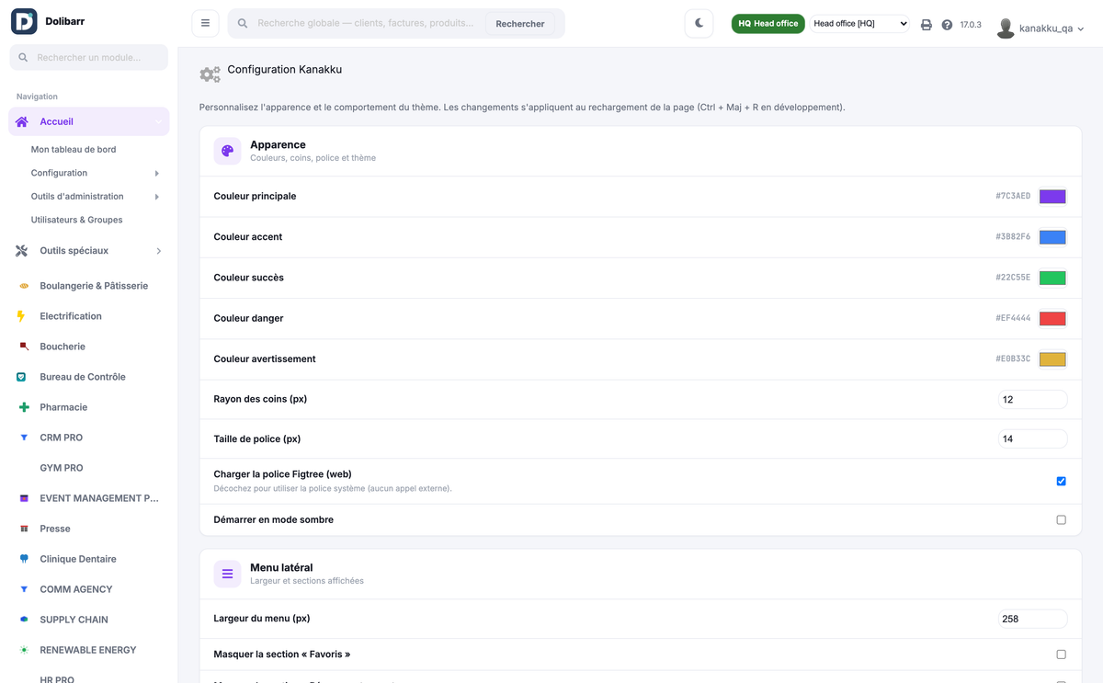Image resolution: width=1103 pixels, height=683 pixels.
Task: Click the CRM PRO funnel icon
Action: [24, 438]
